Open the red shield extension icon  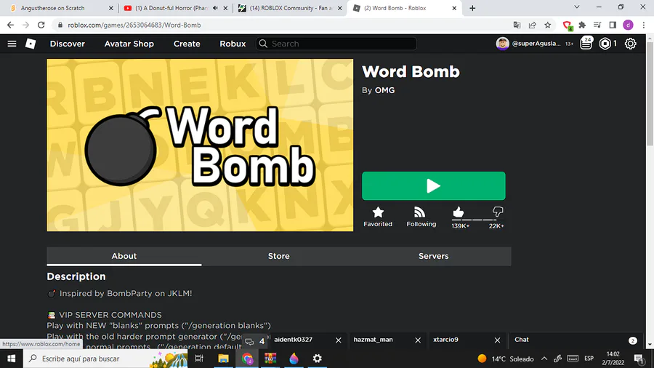click(x=568, y=25)
